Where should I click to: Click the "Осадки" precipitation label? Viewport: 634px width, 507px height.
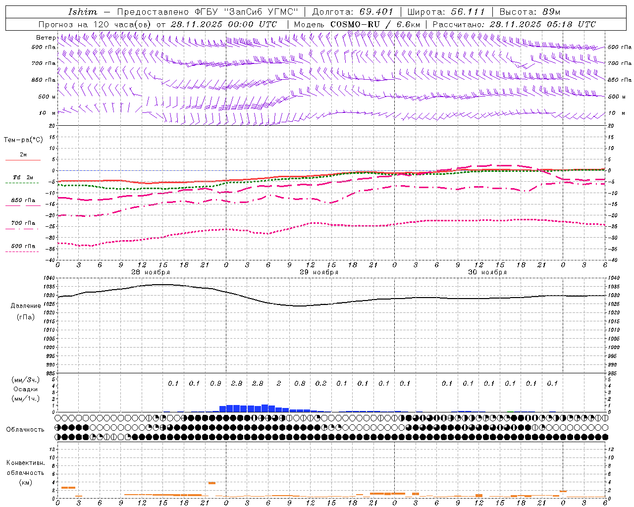tap(26, 389)
